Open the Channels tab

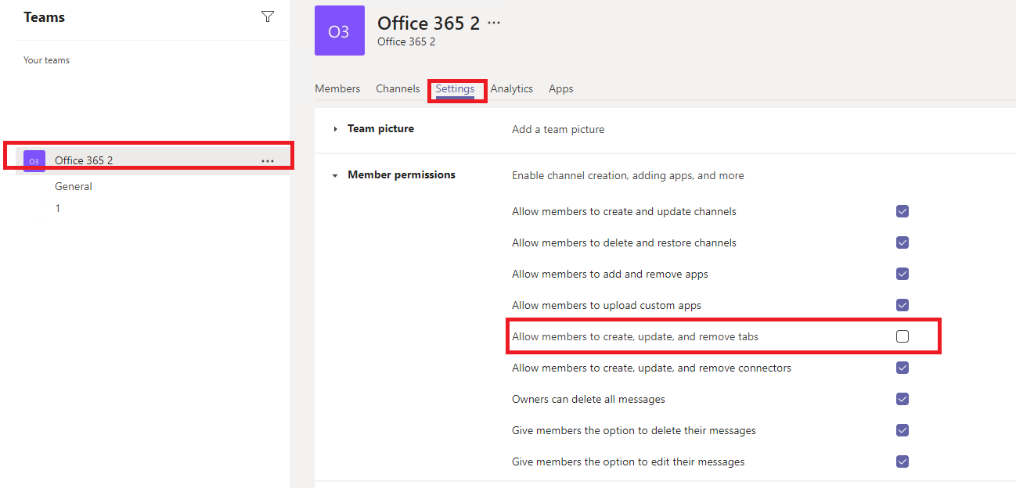pyautogui.click(x=398, y=88)
